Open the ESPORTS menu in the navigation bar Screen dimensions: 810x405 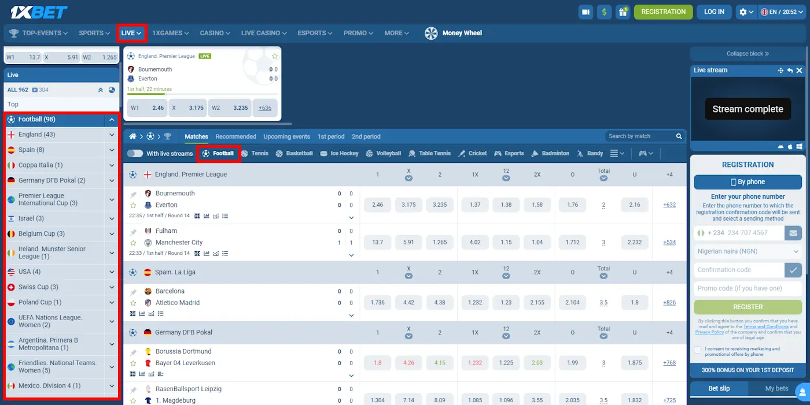point(314,33)
